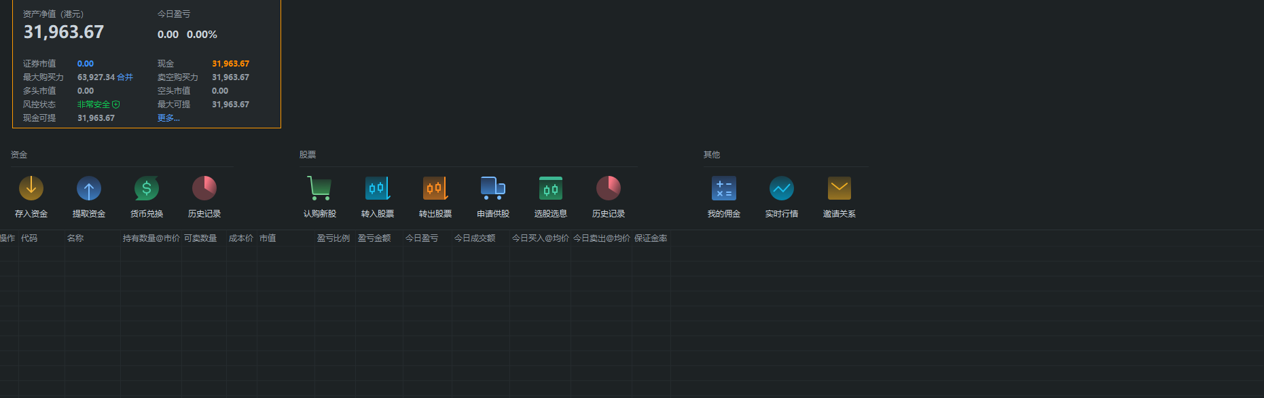1264x398 pixels.
Task: Sort by the 成本价 column header
Action: (241, 238)
